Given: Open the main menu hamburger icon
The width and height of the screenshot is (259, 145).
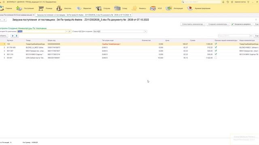Looking at the screenshot, I should 4,2.
